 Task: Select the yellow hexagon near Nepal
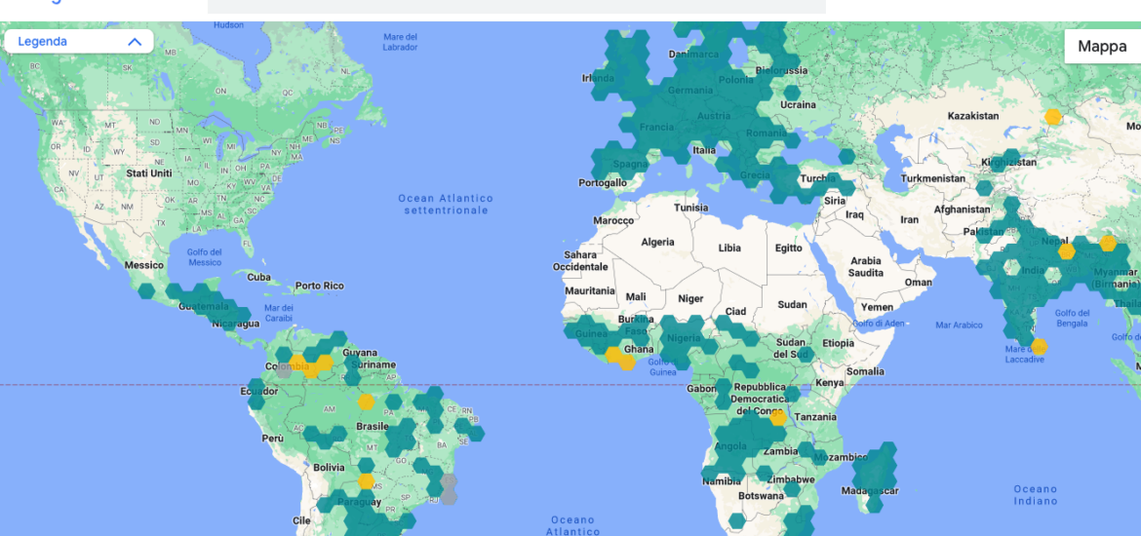[1067, 251]
